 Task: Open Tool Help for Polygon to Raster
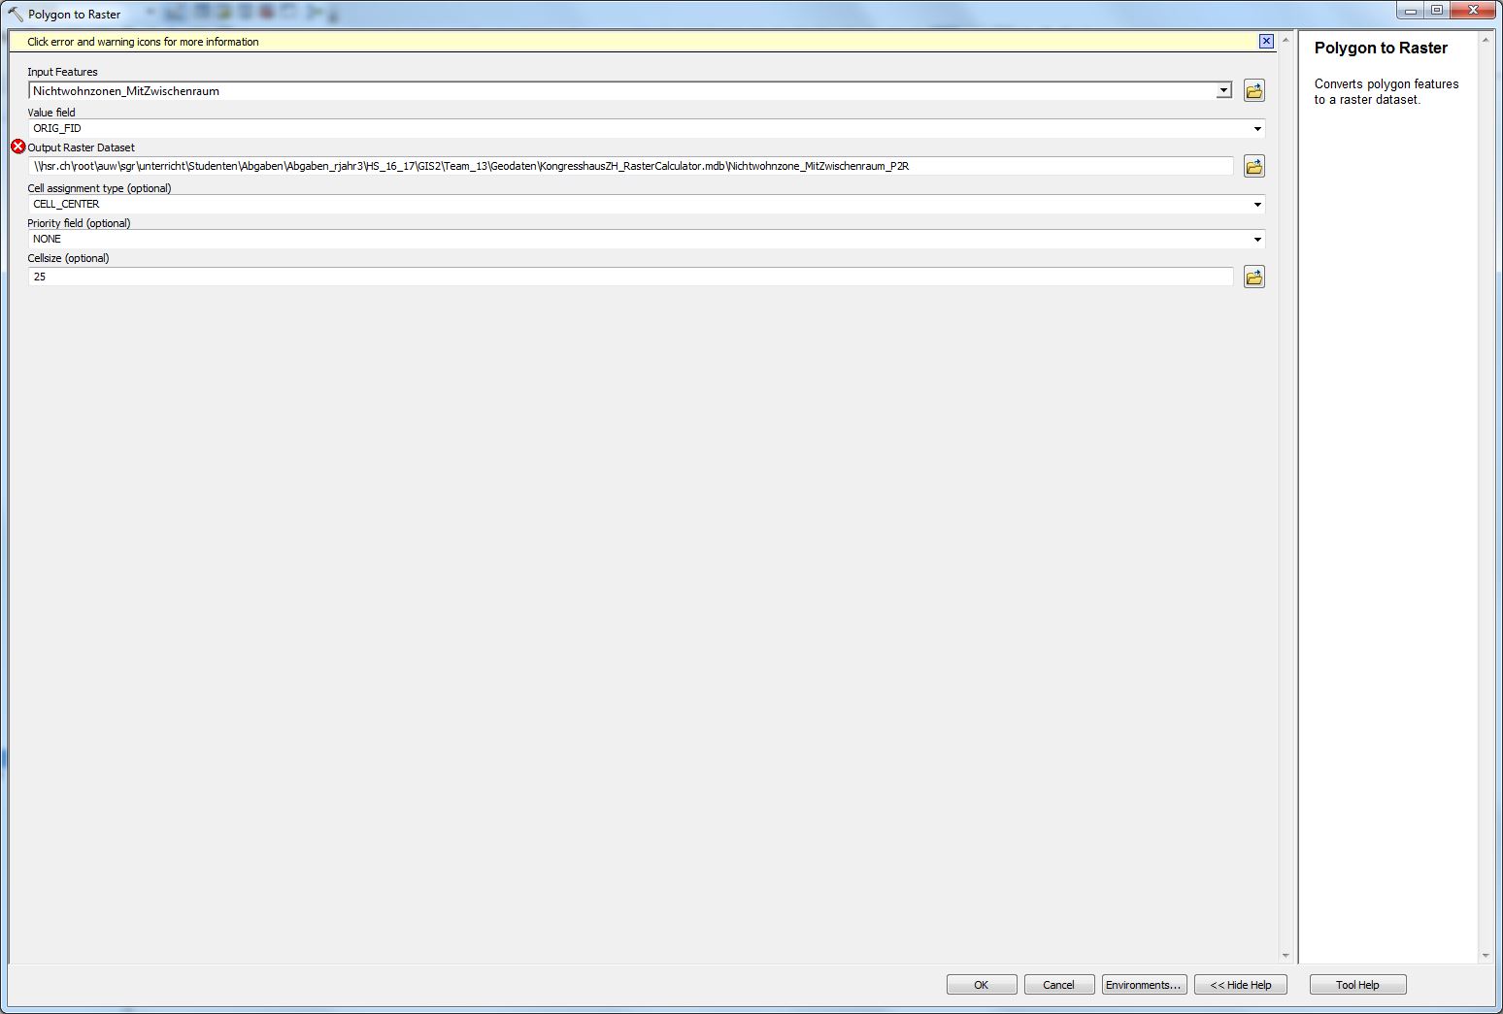(x=1356, y=985)
